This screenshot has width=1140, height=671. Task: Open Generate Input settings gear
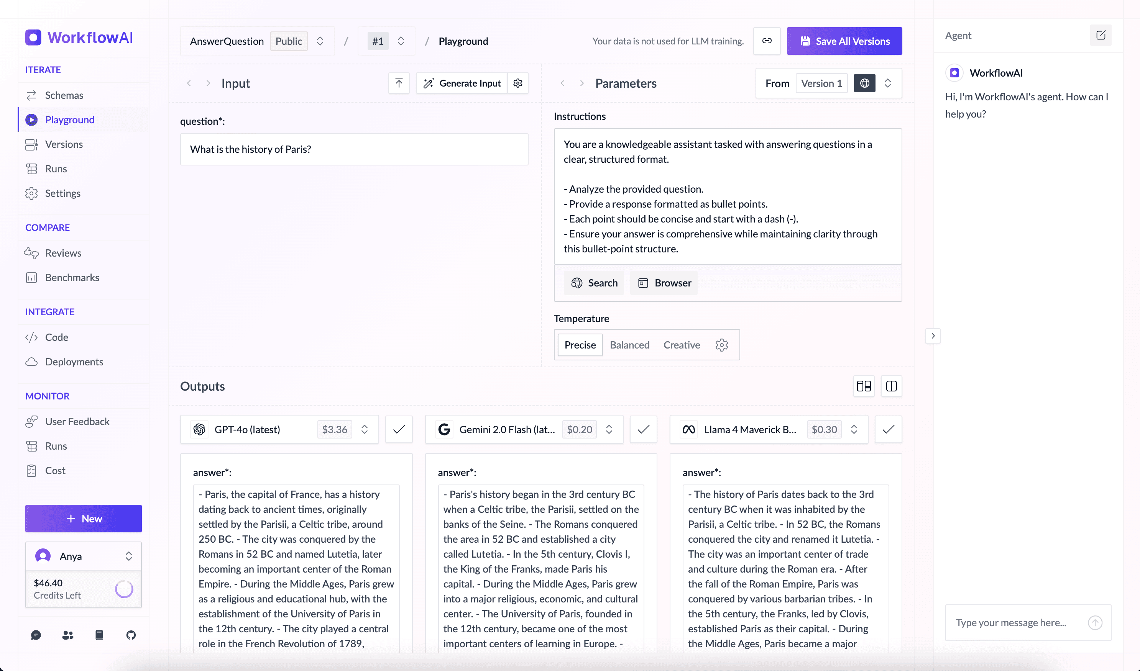(518, 83)
